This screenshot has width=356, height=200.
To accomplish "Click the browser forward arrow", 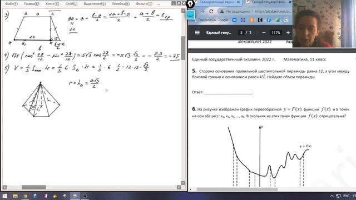I will pos(202,11).
